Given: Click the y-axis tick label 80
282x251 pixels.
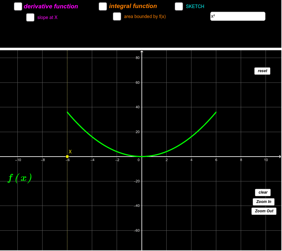Looking at the screenshot, I should point(138,58).
